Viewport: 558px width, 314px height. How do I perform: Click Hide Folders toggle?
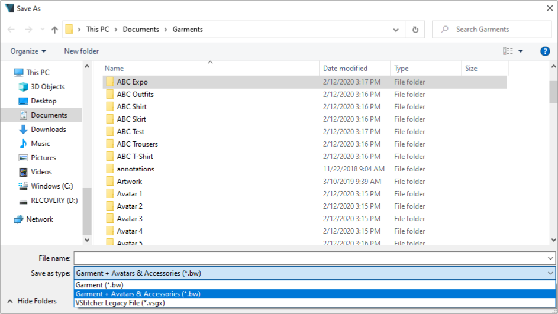click(x=32, y=301)
